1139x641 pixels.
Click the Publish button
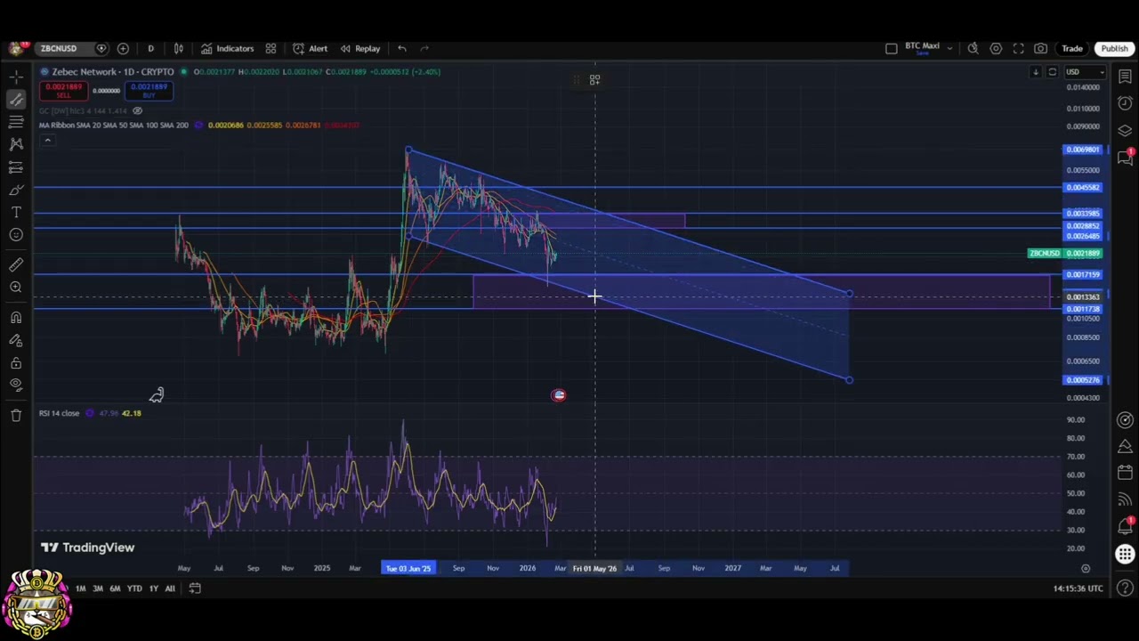click(1114, 48)
